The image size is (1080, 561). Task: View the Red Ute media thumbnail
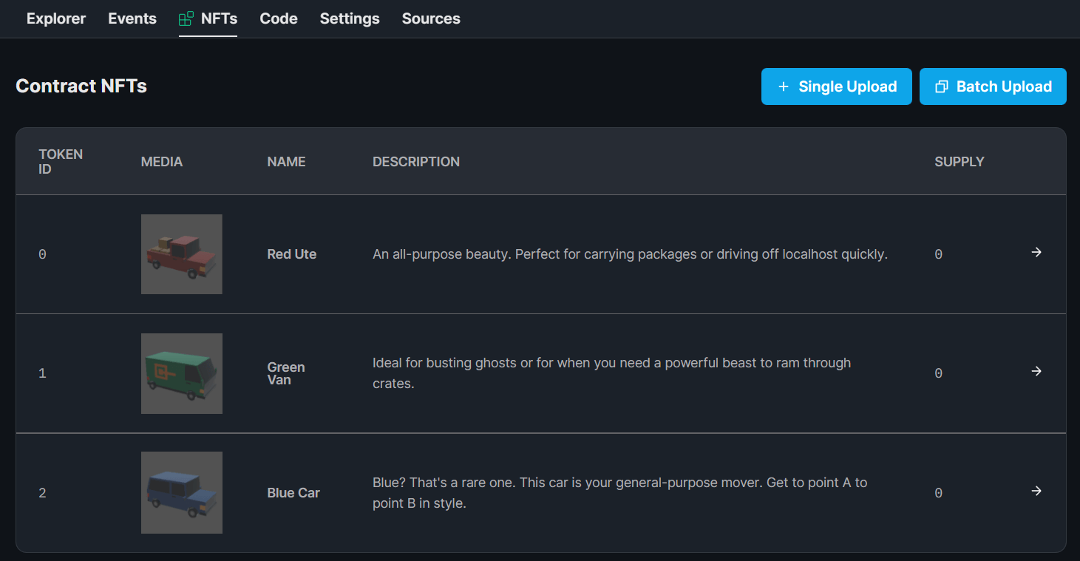pyautogui.click(x=181, y=254)
